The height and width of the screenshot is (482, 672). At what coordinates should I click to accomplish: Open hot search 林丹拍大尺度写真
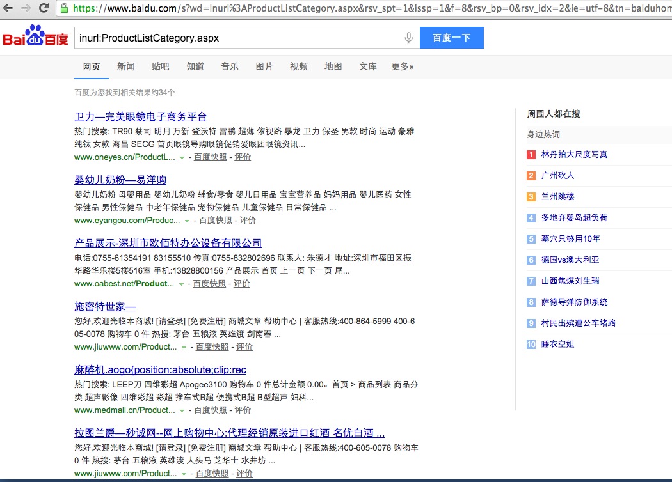(574, 154)
